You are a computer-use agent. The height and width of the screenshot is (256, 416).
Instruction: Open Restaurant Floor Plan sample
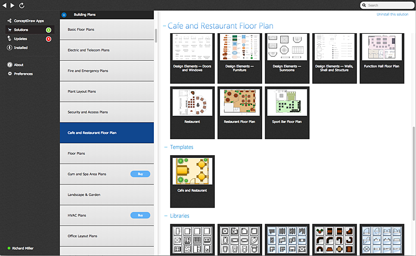pos(240,113)
